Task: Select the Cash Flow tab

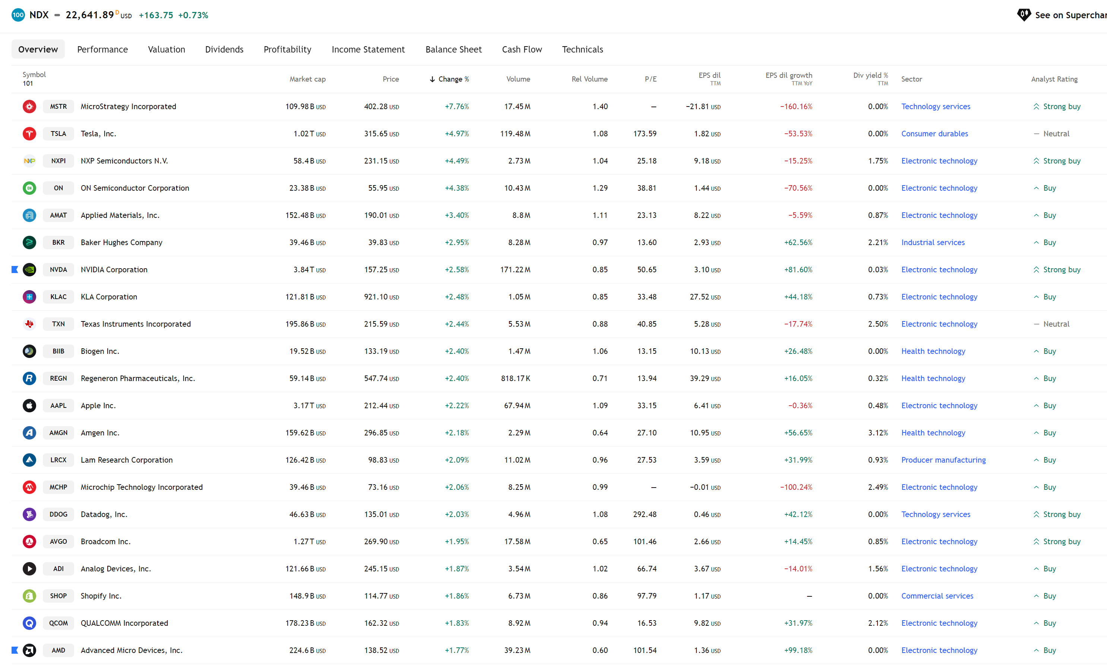Action: pyautogui.click(x=522, y=50)
